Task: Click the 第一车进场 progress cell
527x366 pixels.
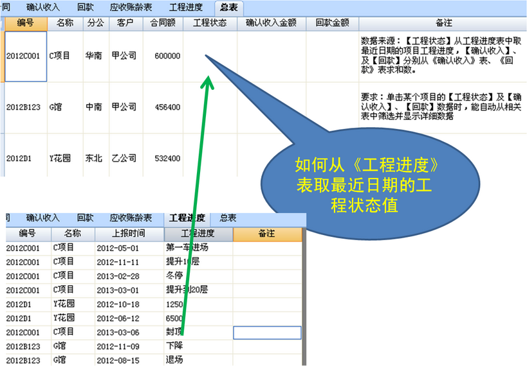Action: [187, 247]
